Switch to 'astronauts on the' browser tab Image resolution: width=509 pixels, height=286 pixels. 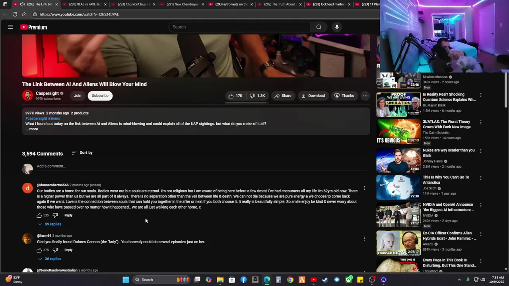[231, 4]
